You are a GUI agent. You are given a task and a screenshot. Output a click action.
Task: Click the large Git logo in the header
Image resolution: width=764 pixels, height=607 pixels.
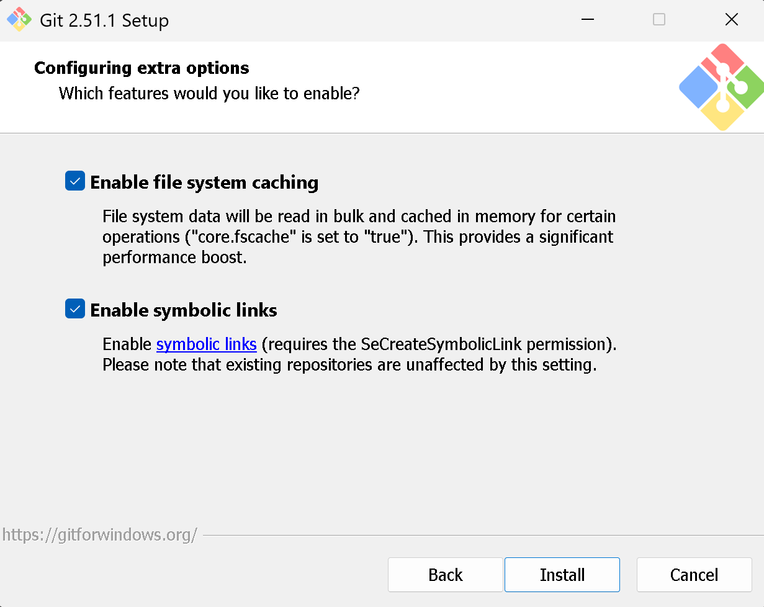coord(721,87)
